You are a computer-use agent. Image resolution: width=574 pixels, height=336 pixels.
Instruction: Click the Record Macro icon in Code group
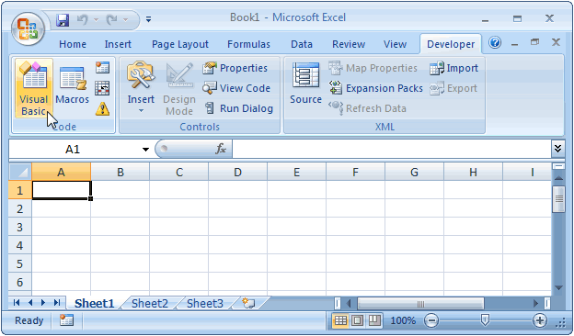click(102, 68)
